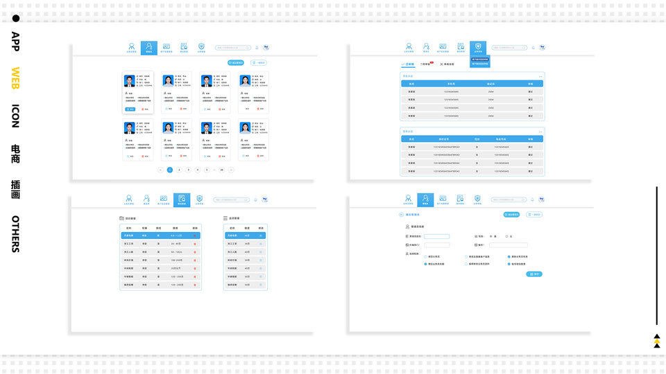Select the first gender radio button (男)

(491, 237)
